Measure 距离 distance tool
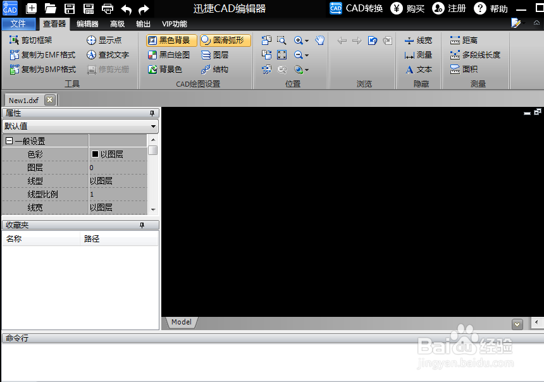This screenshot has height=382, width=544. [464, 40]
